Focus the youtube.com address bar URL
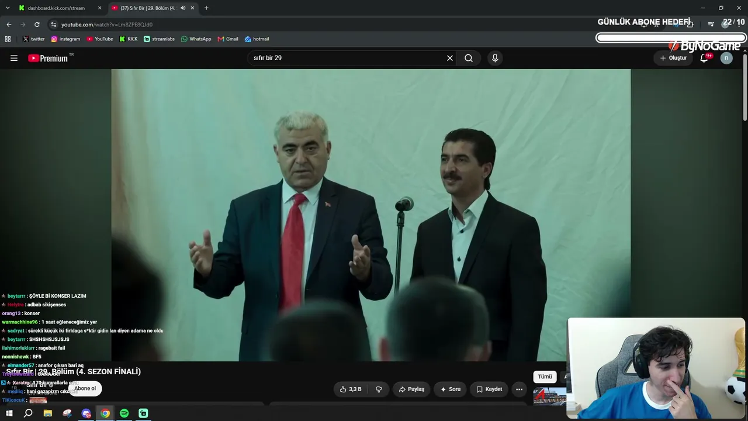The image size is (748, 421). [x=107, y=25]
